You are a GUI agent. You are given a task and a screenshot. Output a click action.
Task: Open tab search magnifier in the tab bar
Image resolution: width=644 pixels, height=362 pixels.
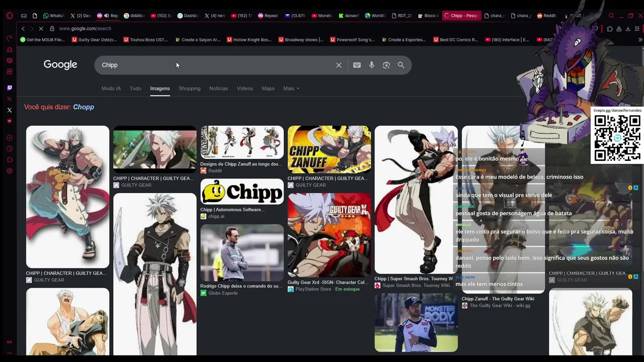point(611,16)
